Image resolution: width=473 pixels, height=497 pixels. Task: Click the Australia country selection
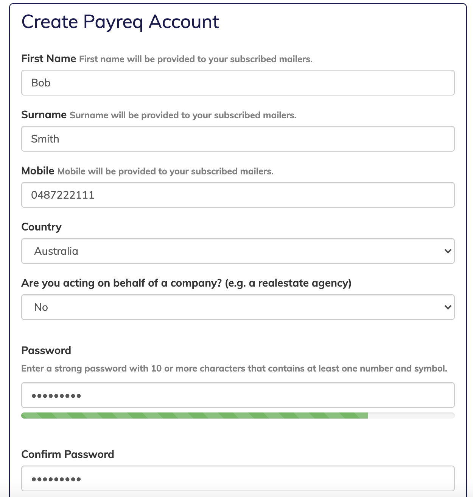tap(56, 251)
